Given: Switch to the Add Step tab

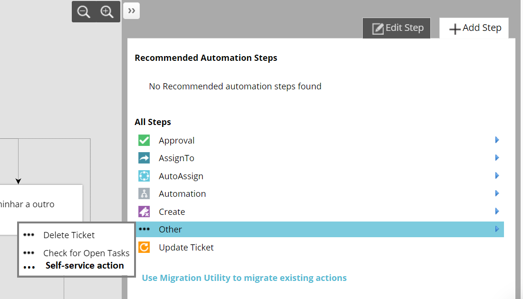Looking at the screenshot, I should click(474, 28).
